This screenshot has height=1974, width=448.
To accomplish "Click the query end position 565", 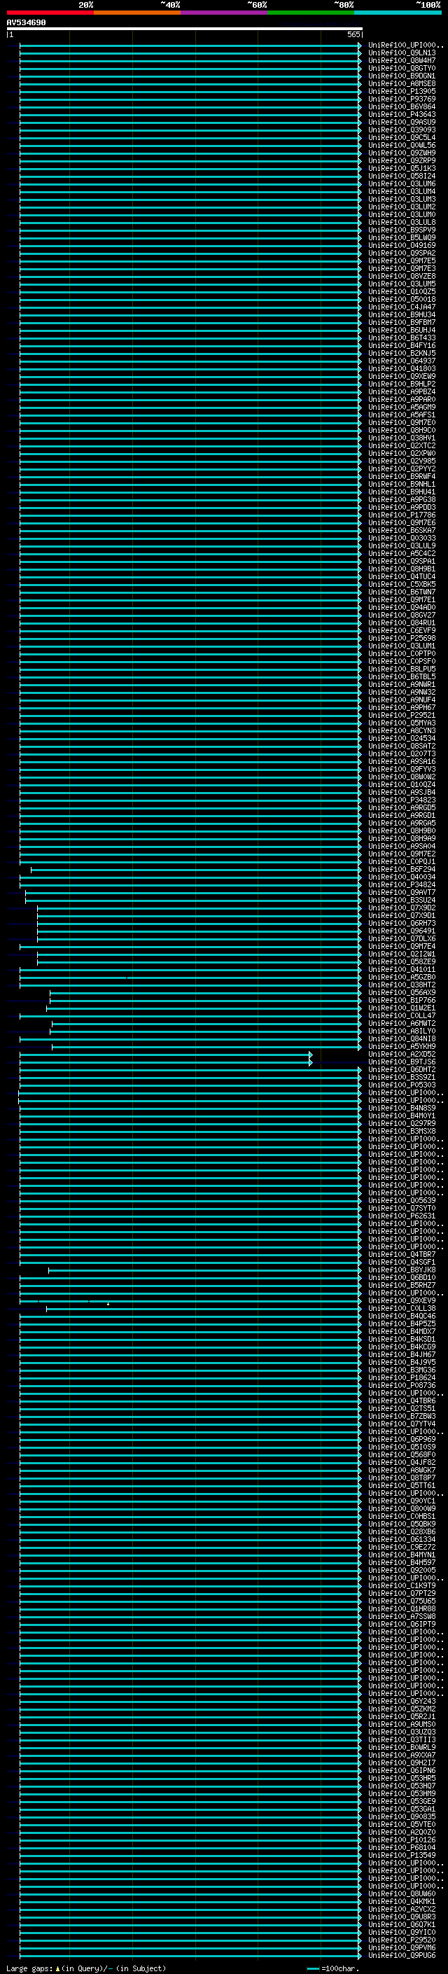I will coord(353,34).
